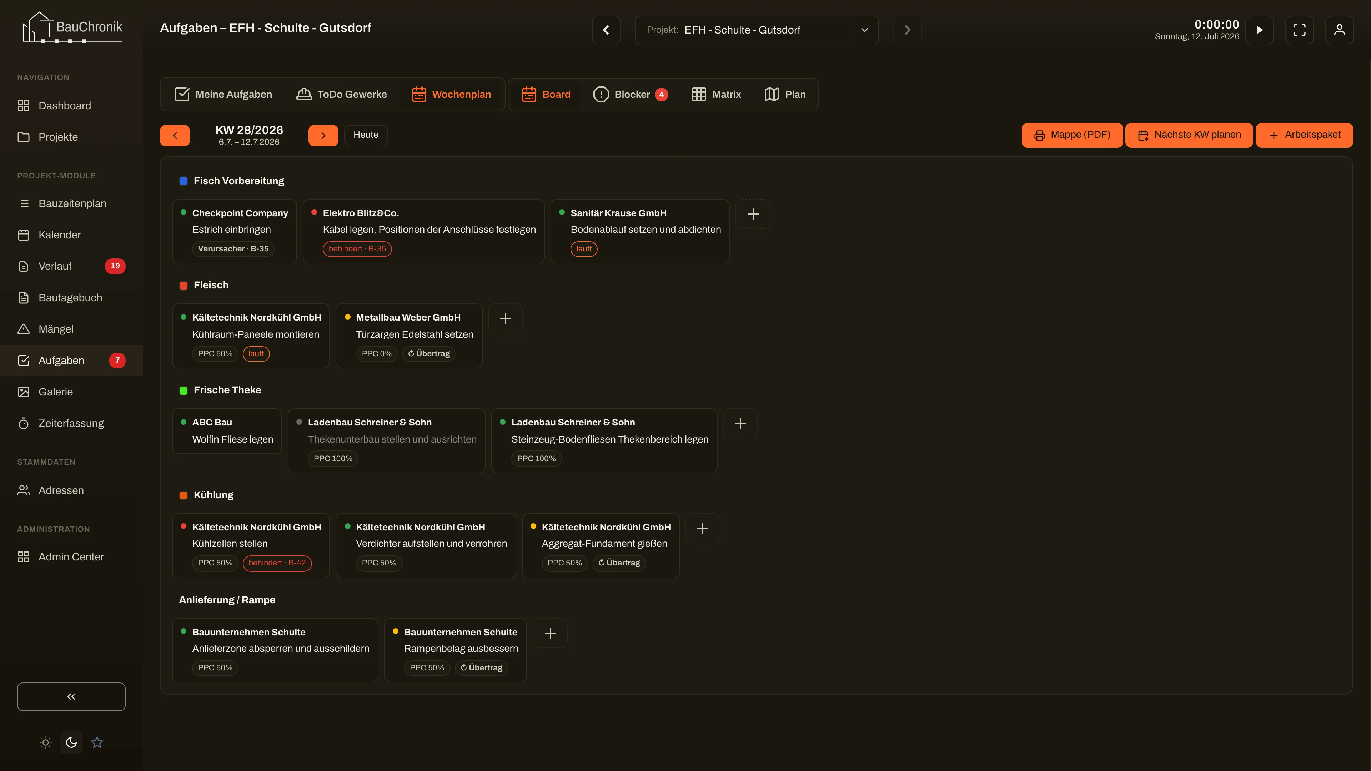Click green swatch beside Frische Theke
Screen dimensions: 1371x771
184,390
